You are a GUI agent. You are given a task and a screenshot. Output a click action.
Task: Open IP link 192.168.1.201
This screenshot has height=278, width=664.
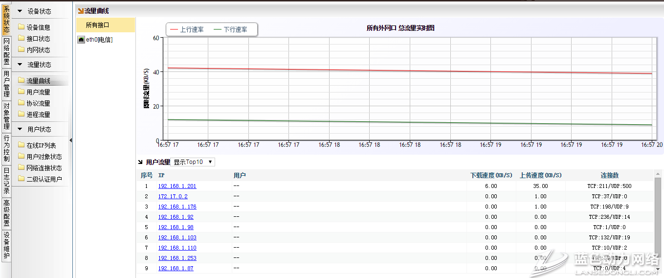coord(177,186)
